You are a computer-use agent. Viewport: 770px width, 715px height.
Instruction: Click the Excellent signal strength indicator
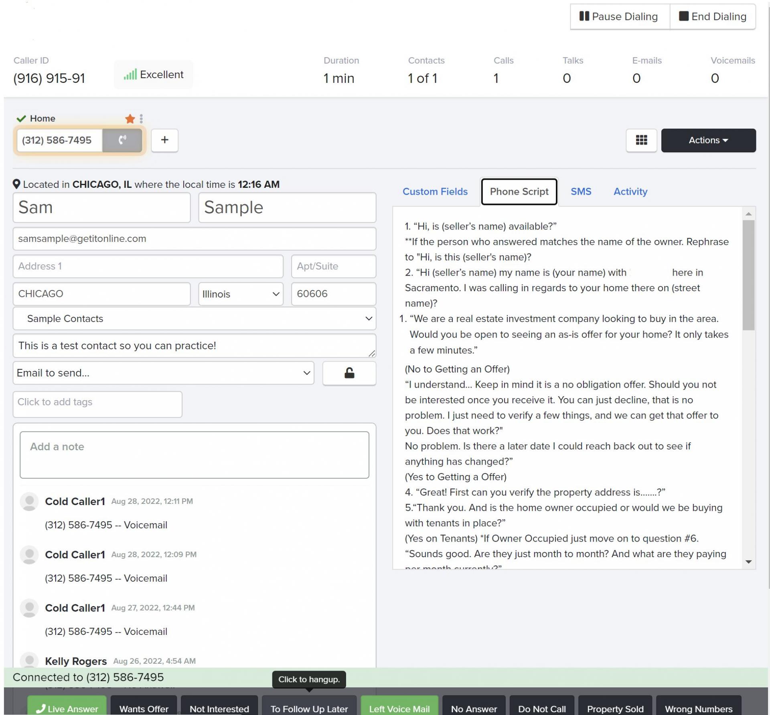pos(154,75)
